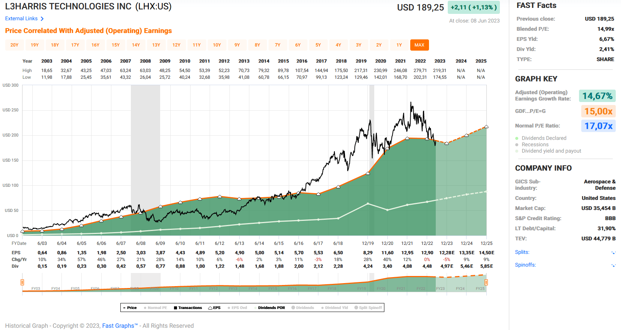621x330 pixels.
Task: Click the 12/20 Chg/Yr value 40%
Action: coord(387,259)
